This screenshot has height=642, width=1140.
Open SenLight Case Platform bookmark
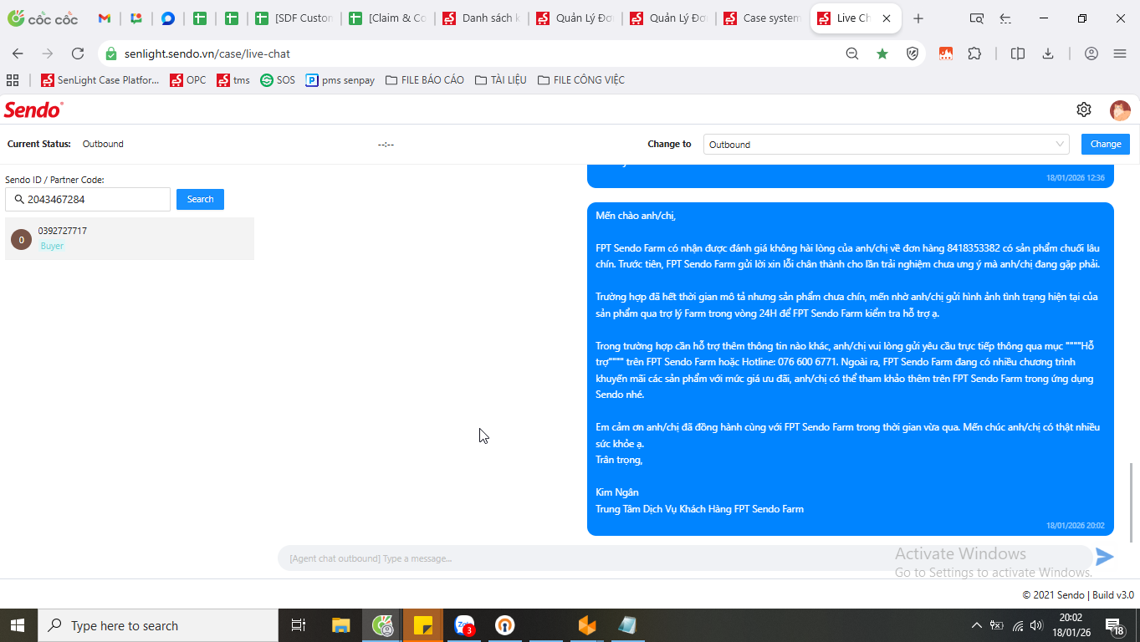pyautogui.click(x=100, y=80)
